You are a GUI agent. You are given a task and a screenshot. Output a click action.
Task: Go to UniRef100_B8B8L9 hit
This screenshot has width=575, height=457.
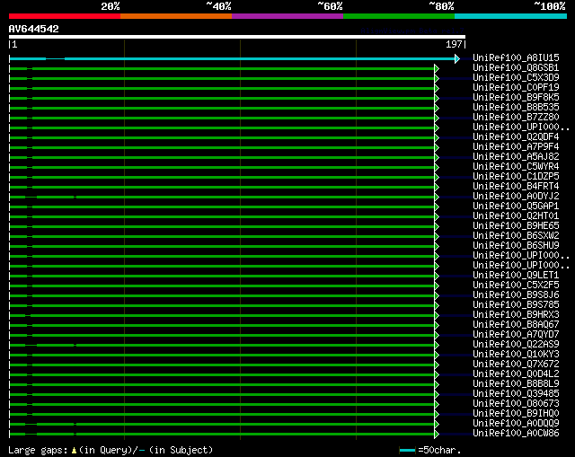tap(516, 384)
